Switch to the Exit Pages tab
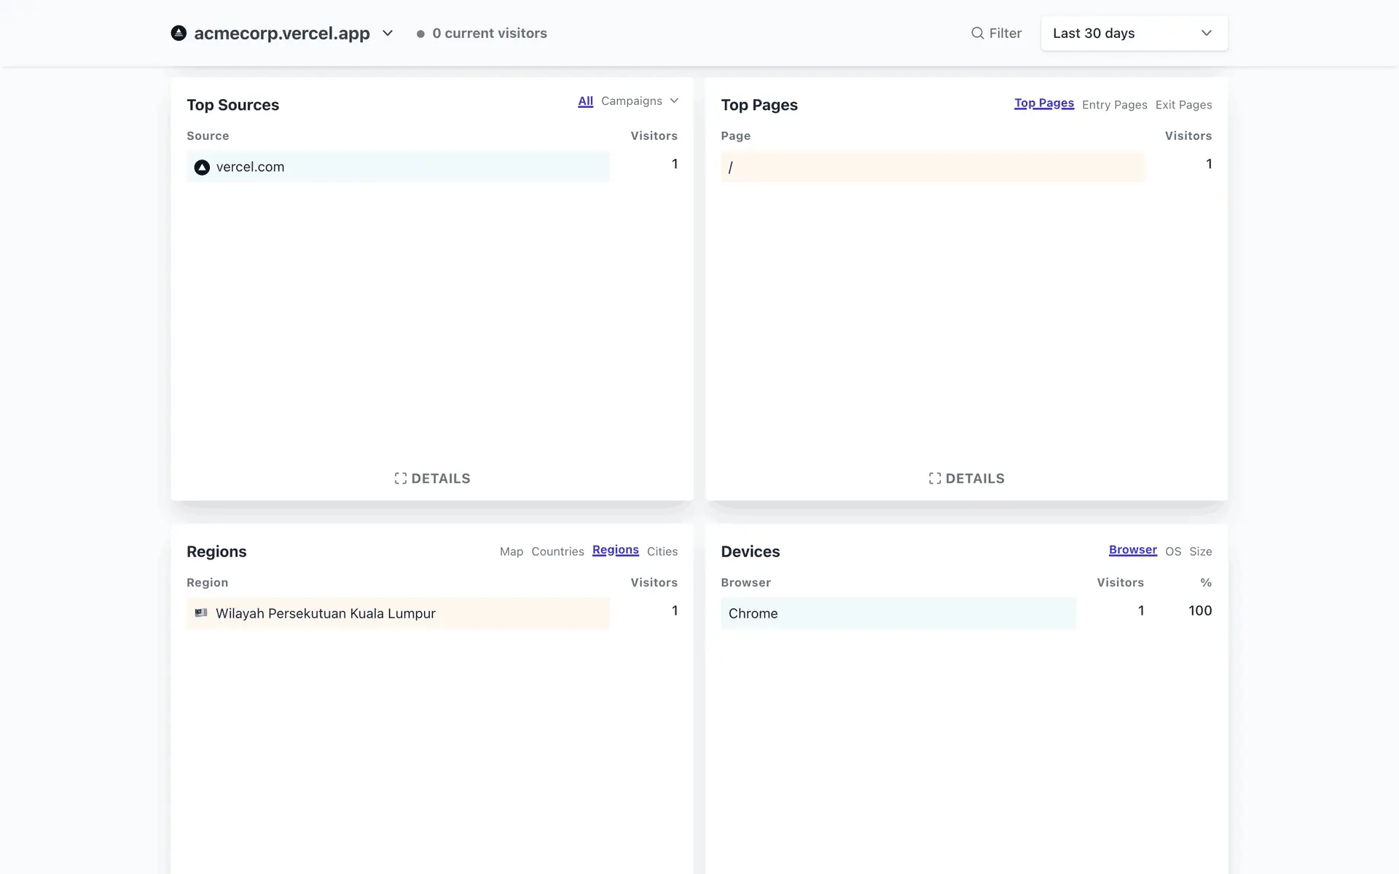This screenshot has height=874, width=1399. pos(1183,105)
